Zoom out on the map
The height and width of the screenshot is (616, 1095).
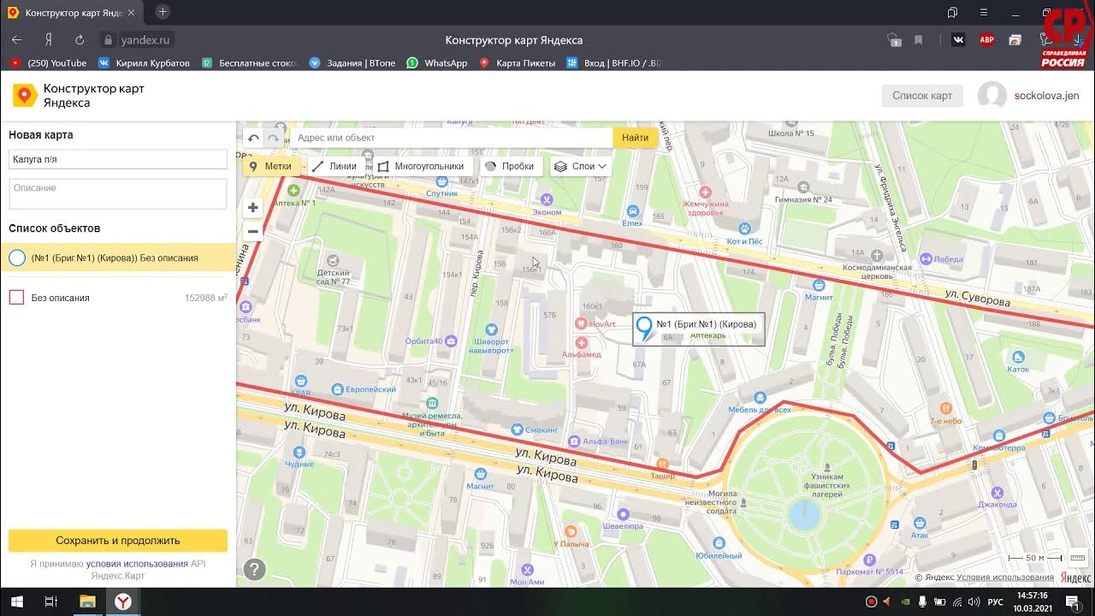(253, 231)
